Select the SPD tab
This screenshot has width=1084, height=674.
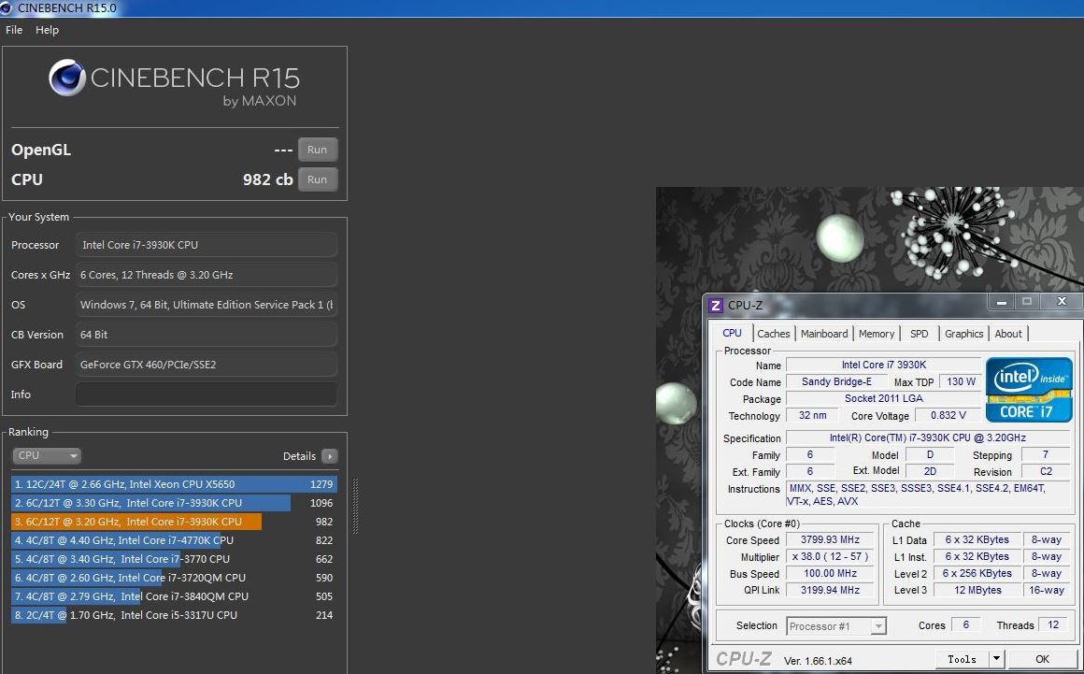[x=920, y=334]
